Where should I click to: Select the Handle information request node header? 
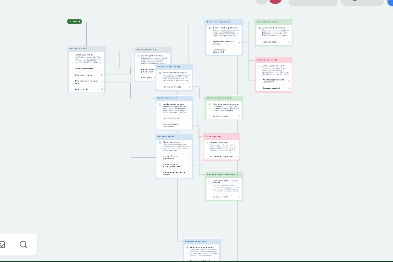174,67
